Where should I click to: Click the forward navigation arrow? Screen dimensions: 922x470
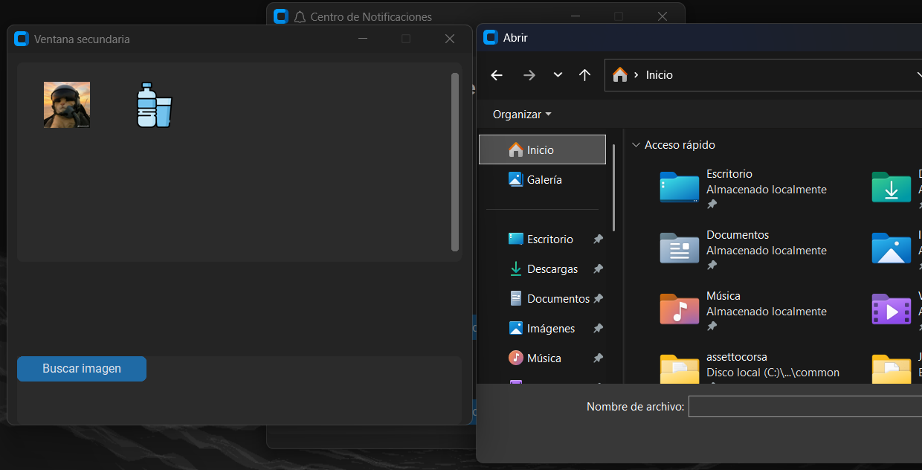pyautogui.click(x=529, y=75)
